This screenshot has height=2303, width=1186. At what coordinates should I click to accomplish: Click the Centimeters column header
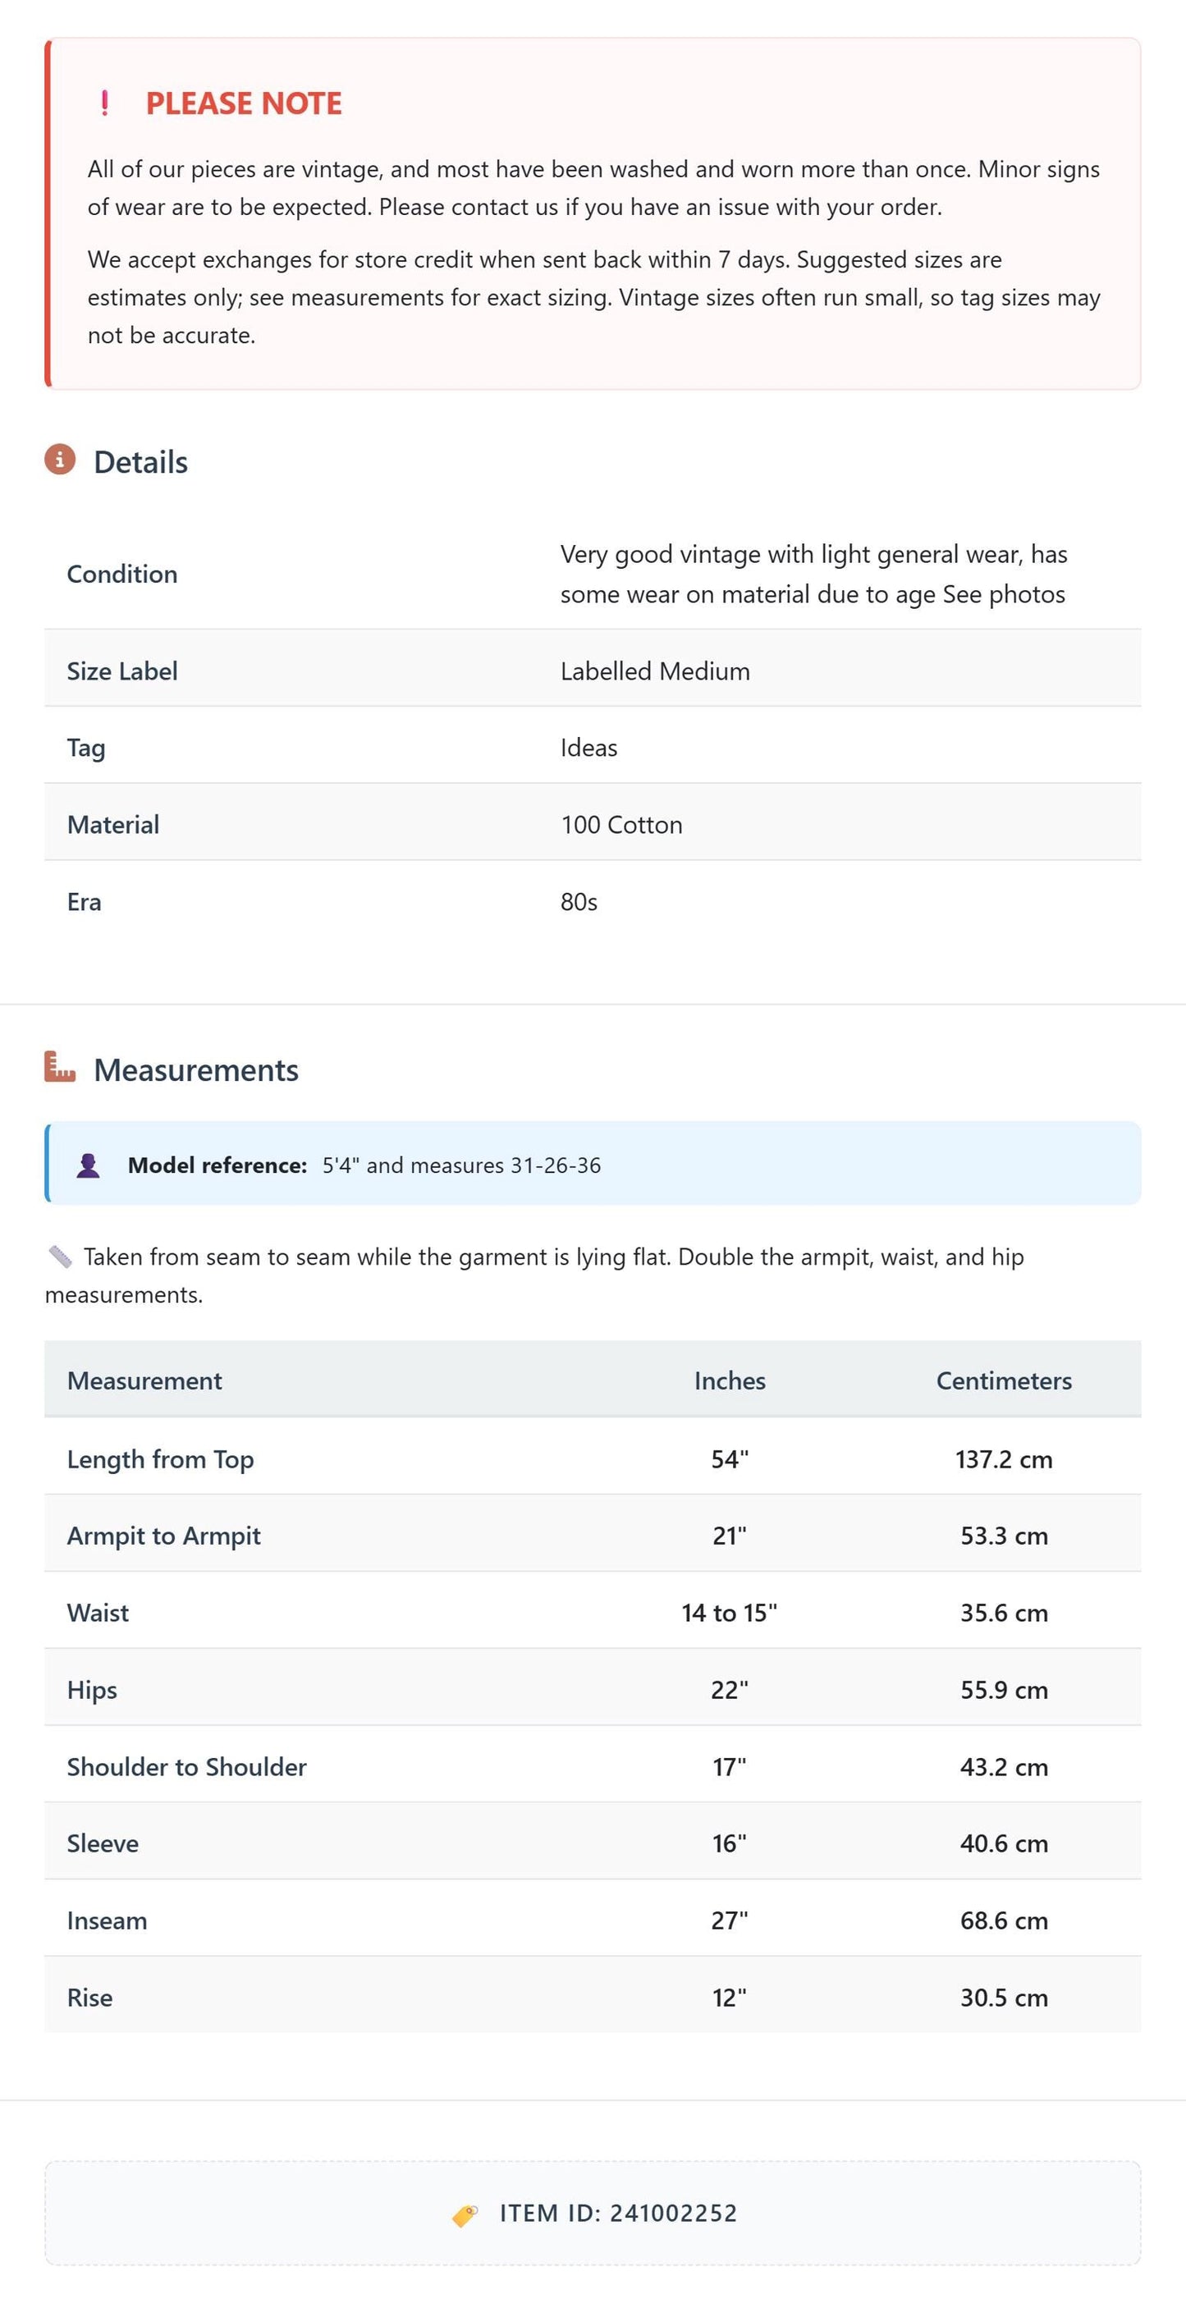pyautogui.click(x=1004, y=1380)
